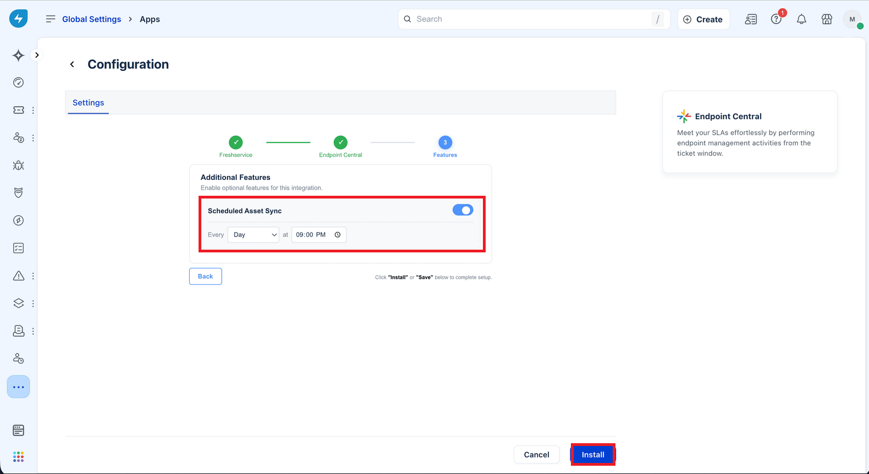Click the Scheduled Asset Sync label

point(245,211)
